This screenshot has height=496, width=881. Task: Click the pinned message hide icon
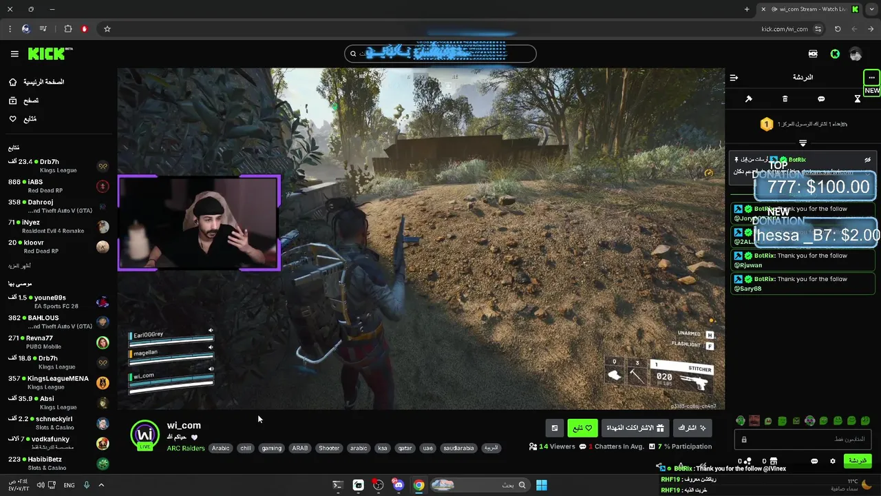click(x=867, y=160)
